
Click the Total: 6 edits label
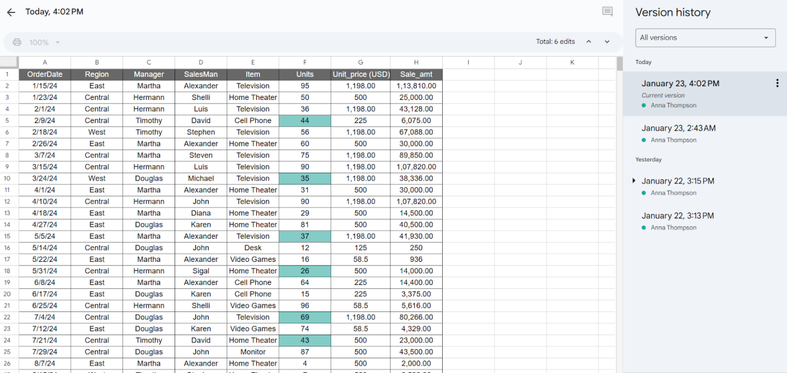point(555,42)
